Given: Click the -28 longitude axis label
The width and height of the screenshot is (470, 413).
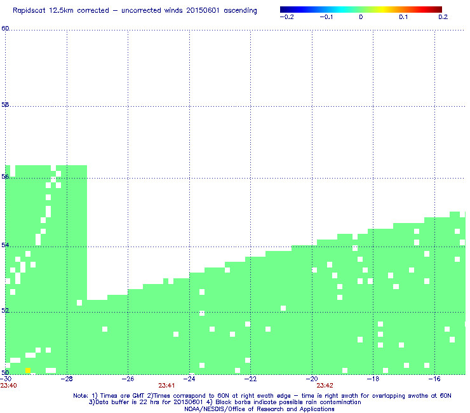Looking at the screenshot, I should (x=67, y=379).
